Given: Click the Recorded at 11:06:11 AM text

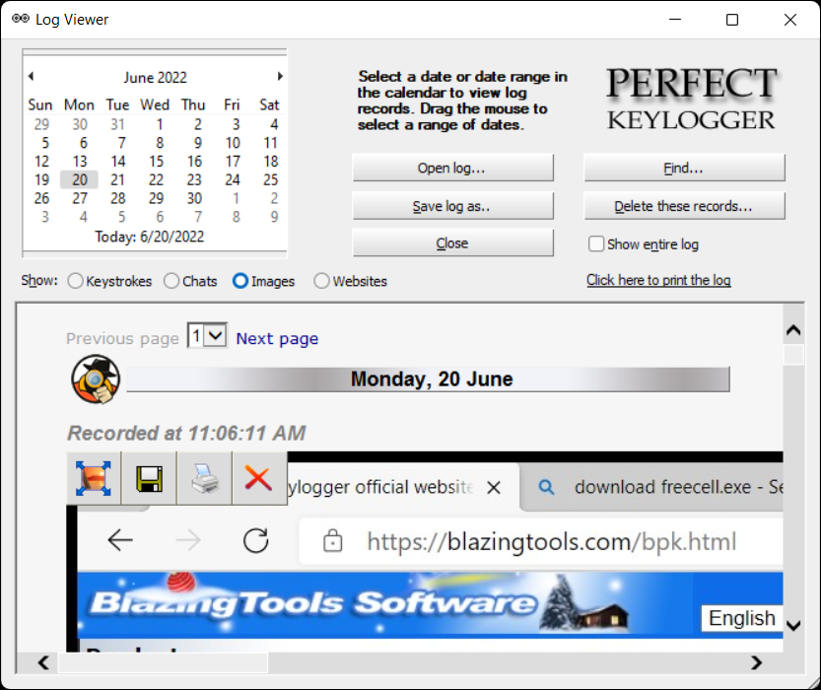Looking at the screenshot, I should (x=186, y=434).
